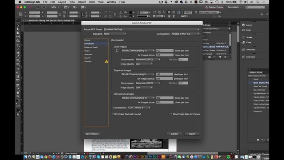
Task: Select the Note tool
Action: coord(18,85)
